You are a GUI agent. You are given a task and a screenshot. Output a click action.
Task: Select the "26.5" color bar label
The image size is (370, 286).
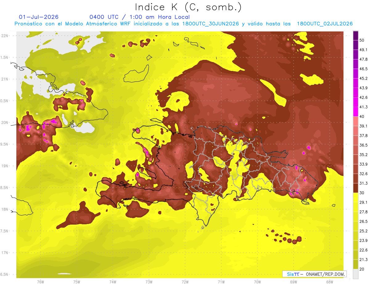[x=363, y=222]
